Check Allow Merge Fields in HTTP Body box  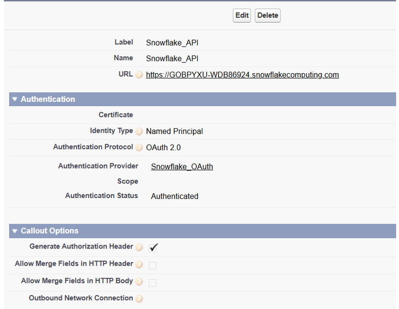153,283
